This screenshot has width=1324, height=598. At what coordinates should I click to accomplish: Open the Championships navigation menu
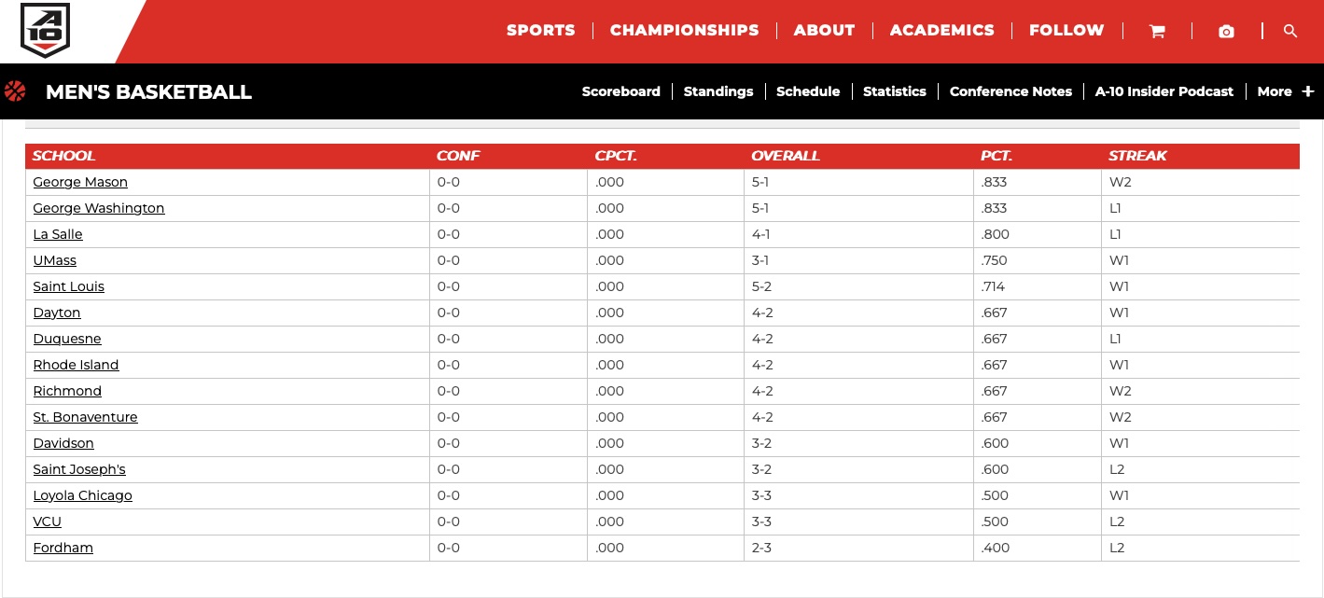(684, 31)
